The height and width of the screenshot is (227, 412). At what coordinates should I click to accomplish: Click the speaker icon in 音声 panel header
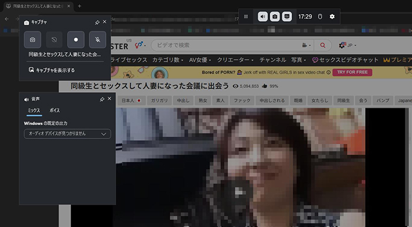[26, 99]
